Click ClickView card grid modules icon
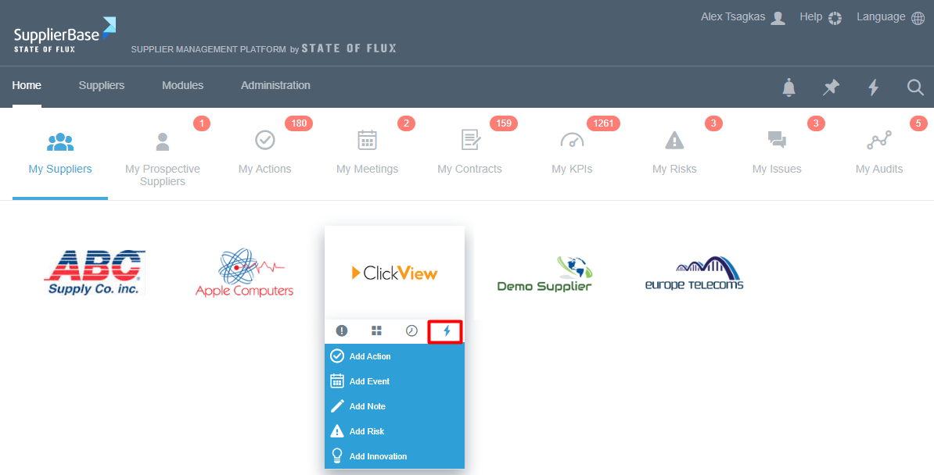The width and height of the screenshot is (934, 475). pyautogui.click(x=376, y=330)
